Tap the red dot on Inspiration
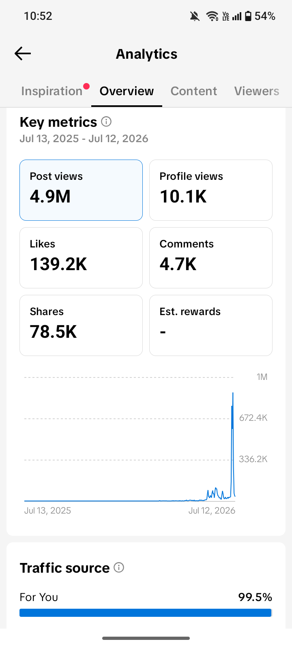This screenshot has width=292, height=648. pos(86,86)
